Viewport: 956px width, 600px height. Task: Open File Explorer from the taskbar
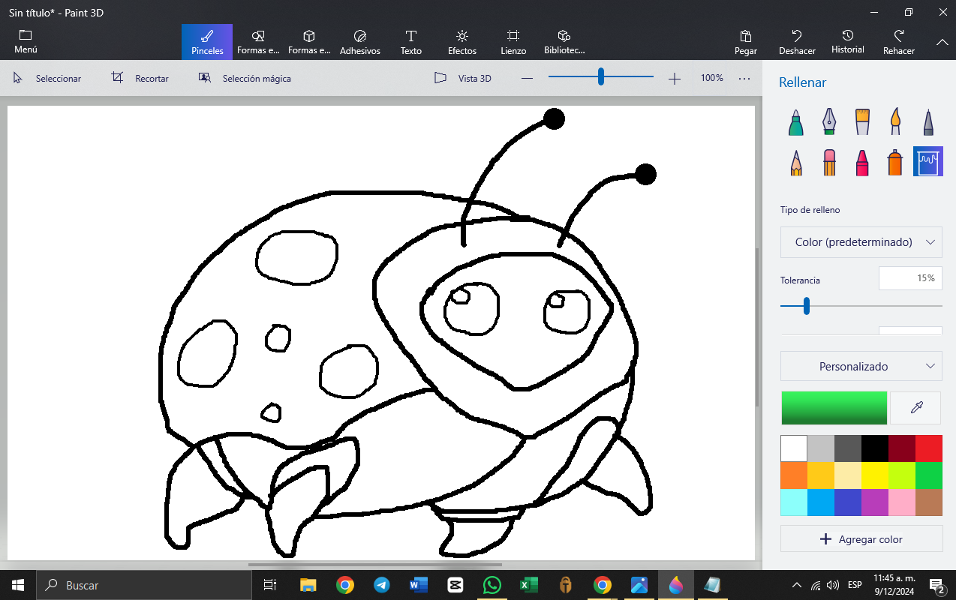[308, 585]
